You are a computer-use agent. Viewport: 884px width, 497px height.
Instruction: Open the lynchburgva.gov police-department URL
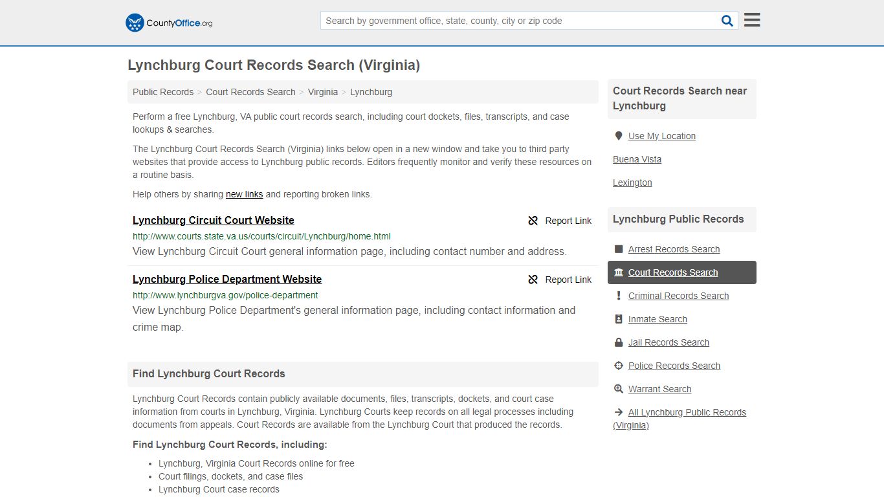225,295
